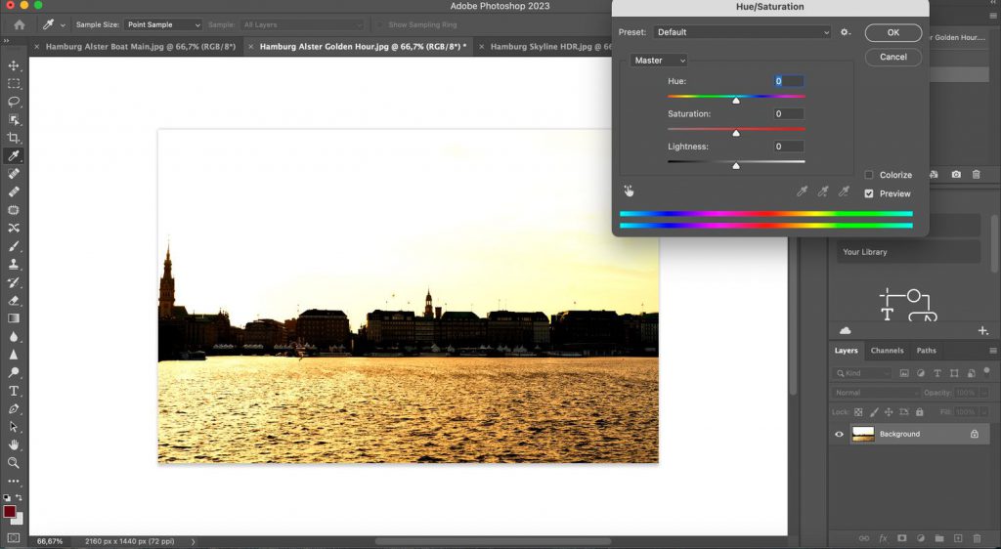
Task: Open the Edit Toolbar three-dots menu
Action: click(x=14, y=481)
